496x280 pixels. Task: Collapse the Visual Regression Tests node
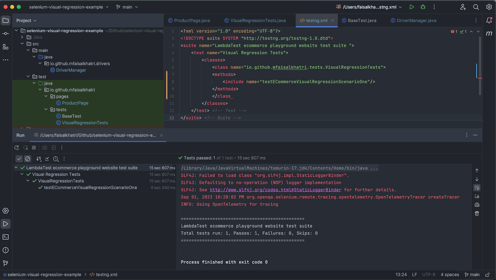pyautogui.click(x=22, y=174)
